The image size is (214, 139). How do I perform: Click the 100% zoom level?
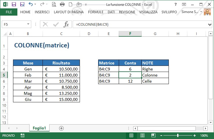coord(204,136)
